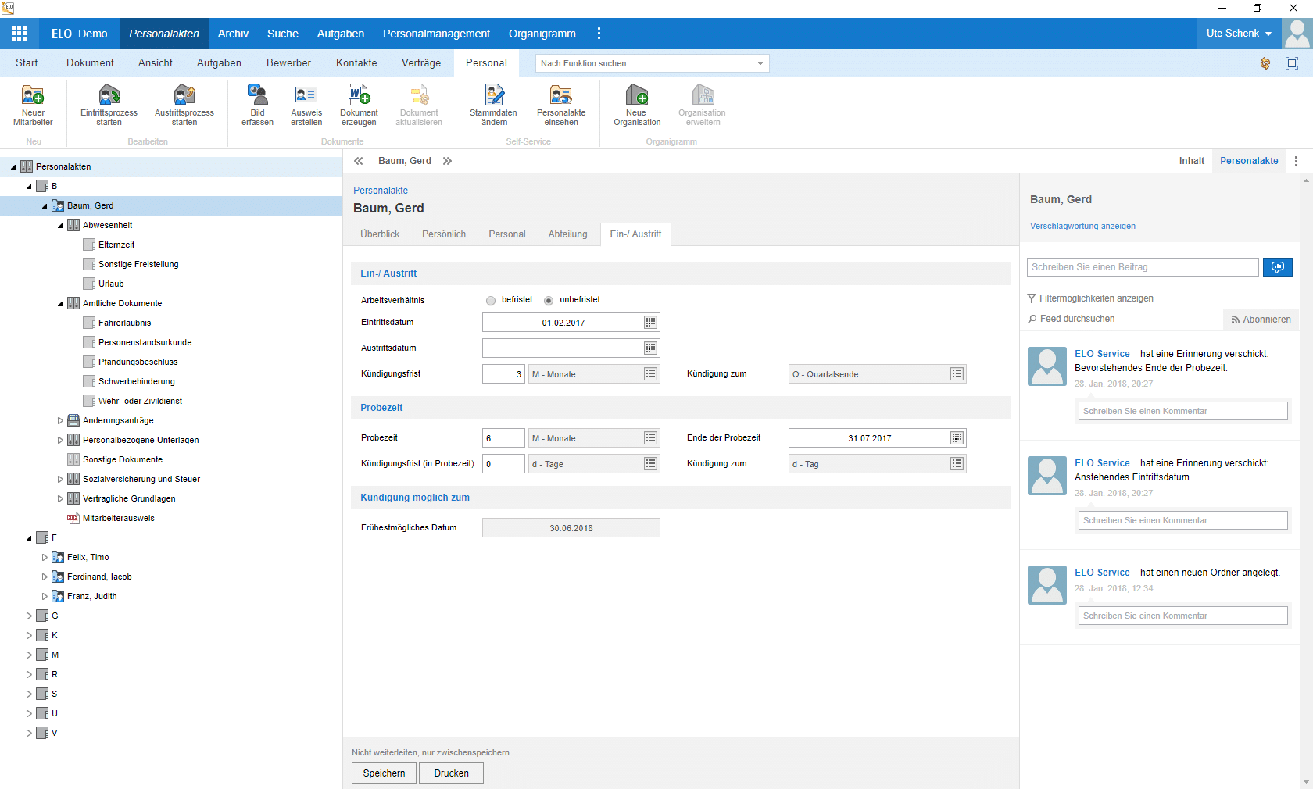
Task: Open keyword list for d - Tage
Action: point(650,464)
